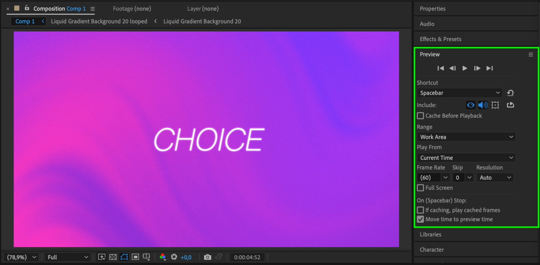
Task: Toggle the transparency grid icon
Action: pos(113,257)
